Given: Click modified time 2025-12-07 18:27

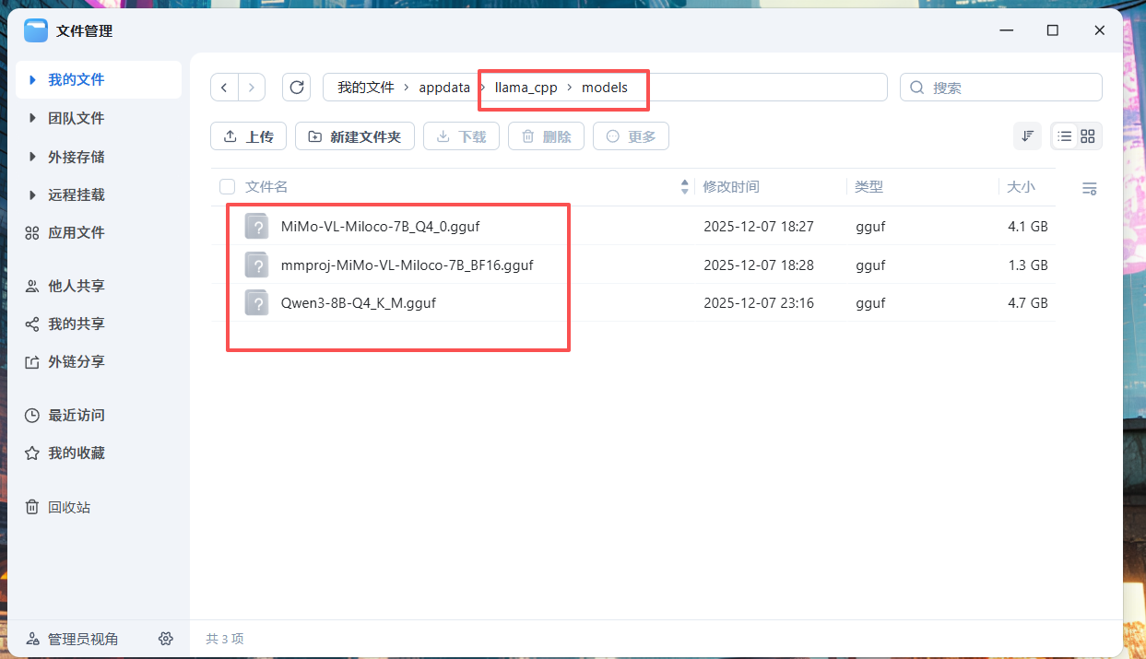Looking at the screenshot, I should 759,226.
